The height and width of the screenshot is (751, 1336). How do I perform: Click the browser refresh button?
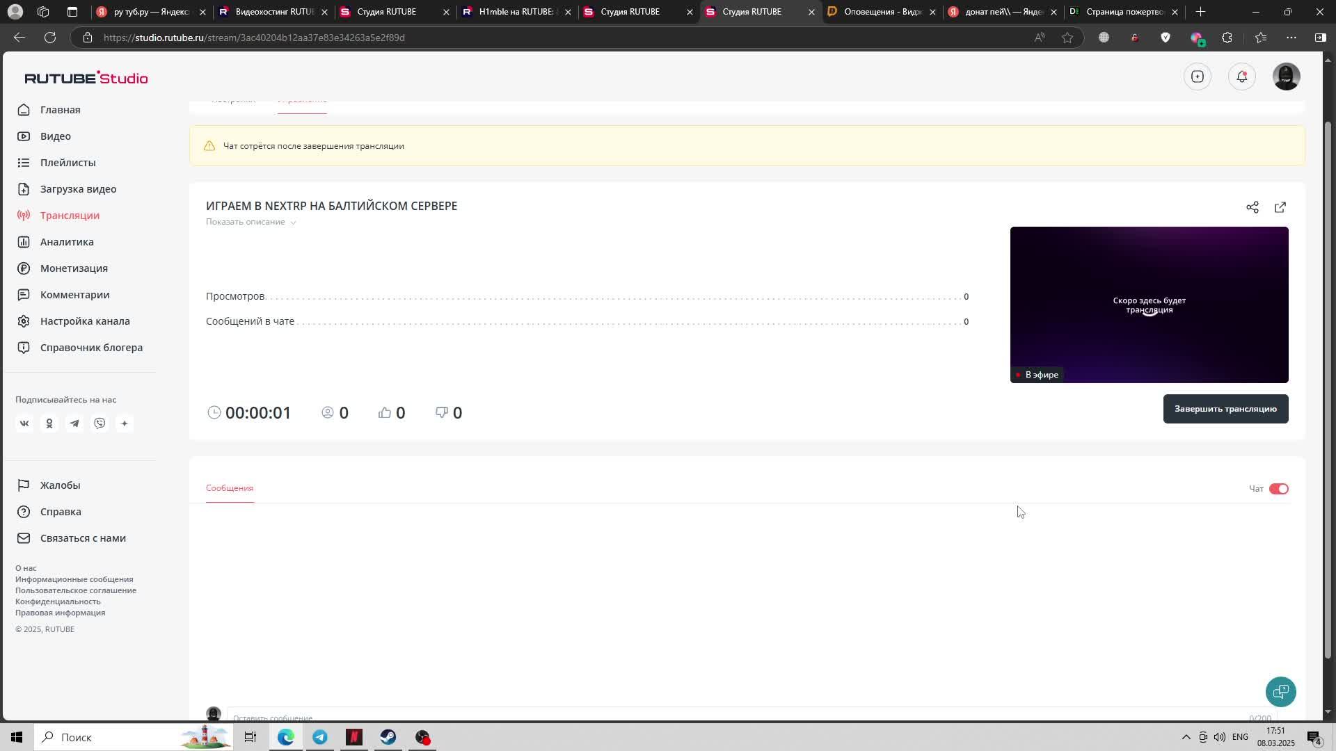50,38
